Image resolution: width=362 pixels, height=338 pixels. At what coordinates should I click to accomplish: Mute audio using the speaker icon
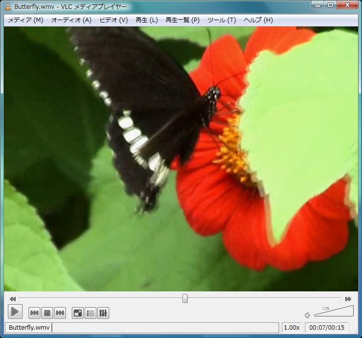tap(307, 315)
